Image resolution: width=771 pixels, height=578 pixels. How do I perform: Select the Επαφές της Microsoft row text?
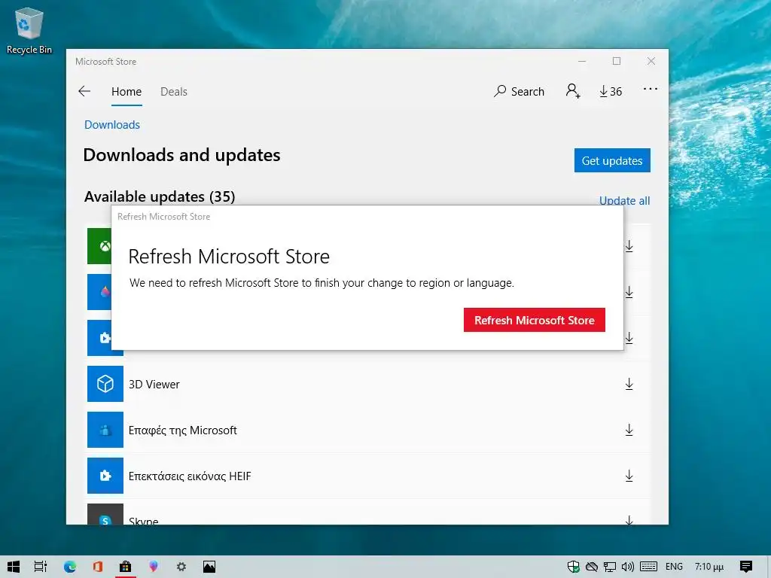point(183,430)
